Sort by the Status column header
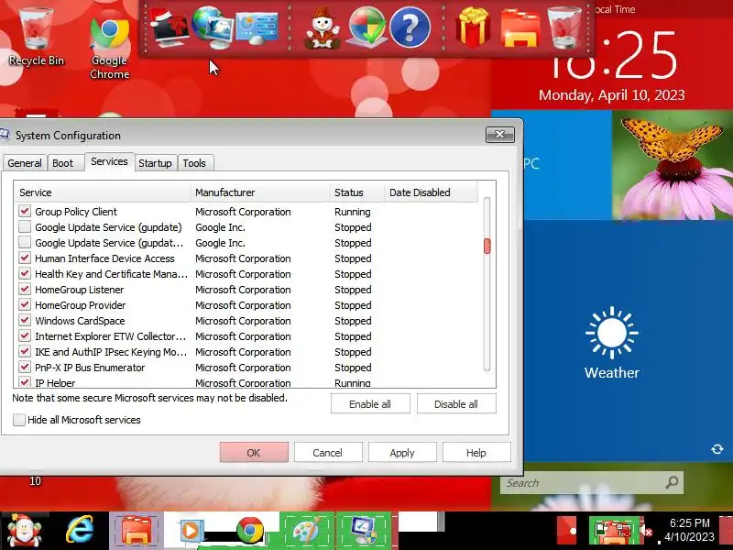This screenshot has height=550, width=733. [356, 192]
